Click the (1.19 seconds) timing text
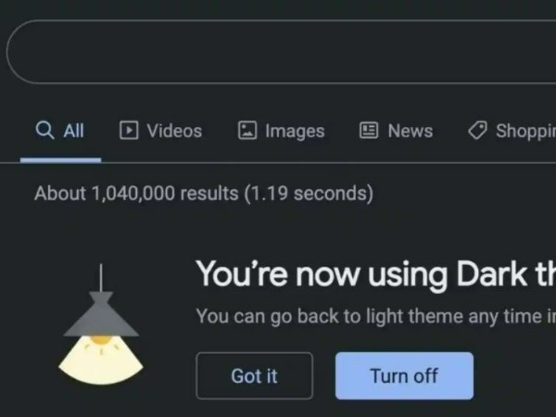 (x=309, y=194)
